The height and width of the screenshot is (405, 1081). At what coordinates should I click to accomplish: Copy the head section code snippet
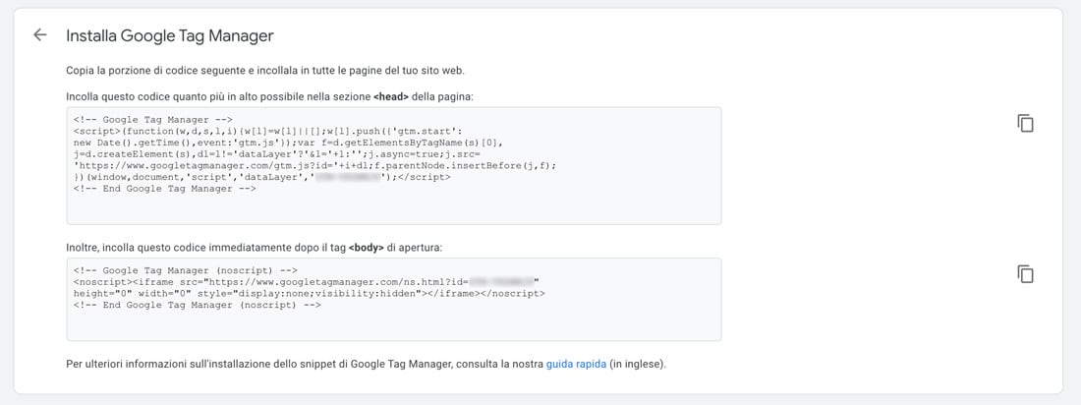click(1025, 124)
